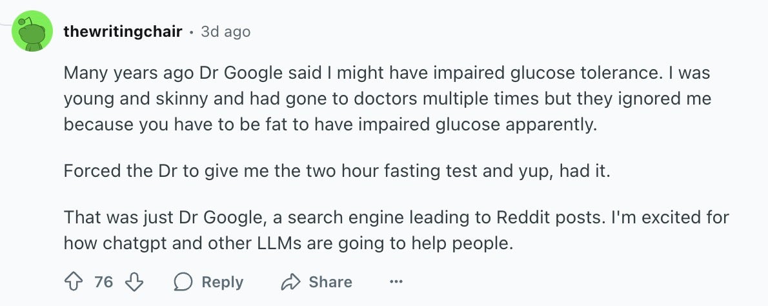Click the dot separator before 3d ago
The image size is (768, 306).
tap(192, 32)
